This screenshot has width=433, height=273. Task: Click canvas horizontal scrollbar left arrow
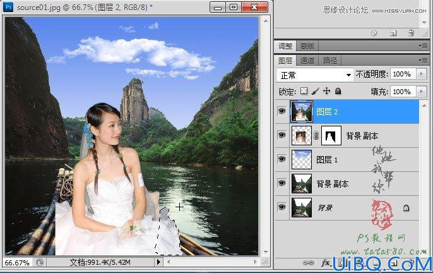(168, 262)
